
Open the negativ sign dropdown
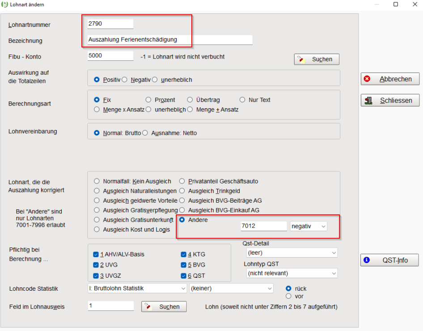tap(309, 226)
